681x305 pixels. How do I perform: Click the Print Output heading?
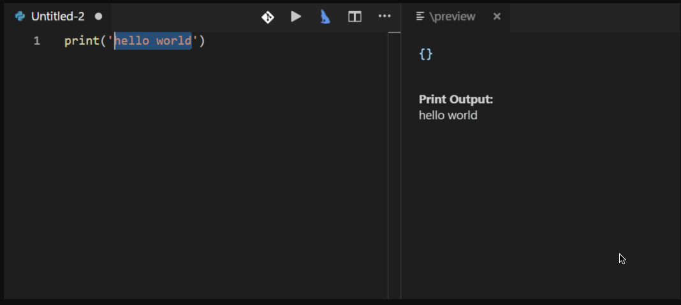(456, 100)
